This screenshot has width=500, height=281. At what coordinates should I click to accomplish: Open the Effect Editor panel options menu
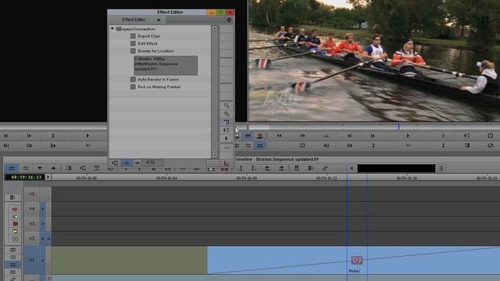point(229,20)
